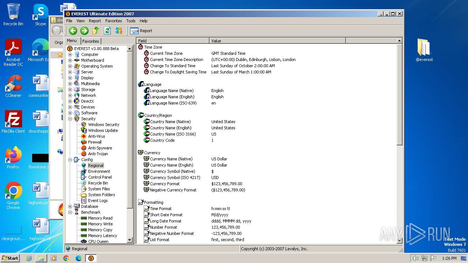This screenshot has height=263, width=468.
Task: Open the Report menu
Action: [95, 21]
